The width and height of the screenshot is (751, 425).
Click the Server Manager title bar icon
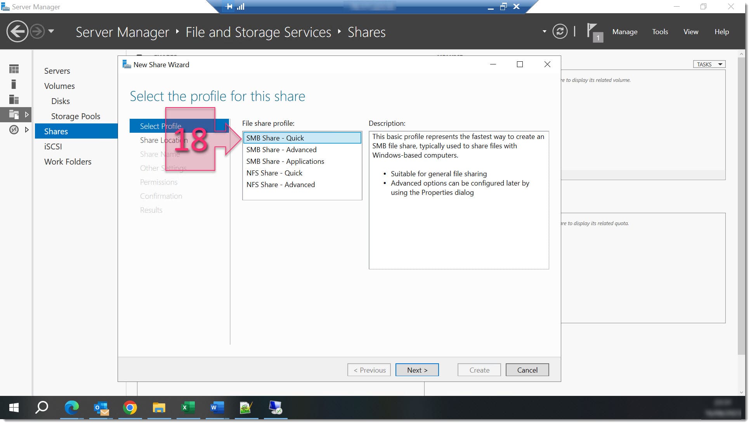(x=5, y=7)
